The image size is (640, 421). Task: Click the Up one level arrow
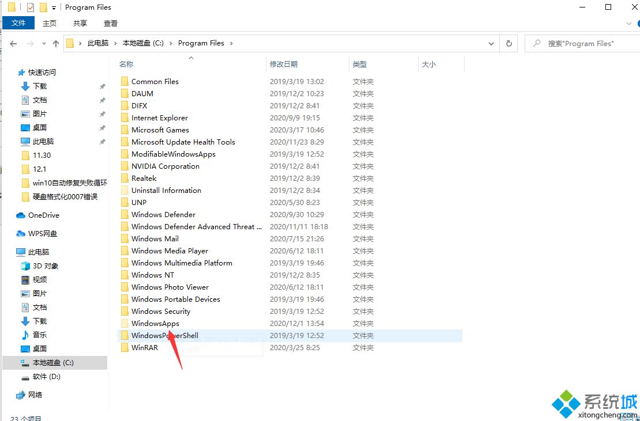point(55,44)
